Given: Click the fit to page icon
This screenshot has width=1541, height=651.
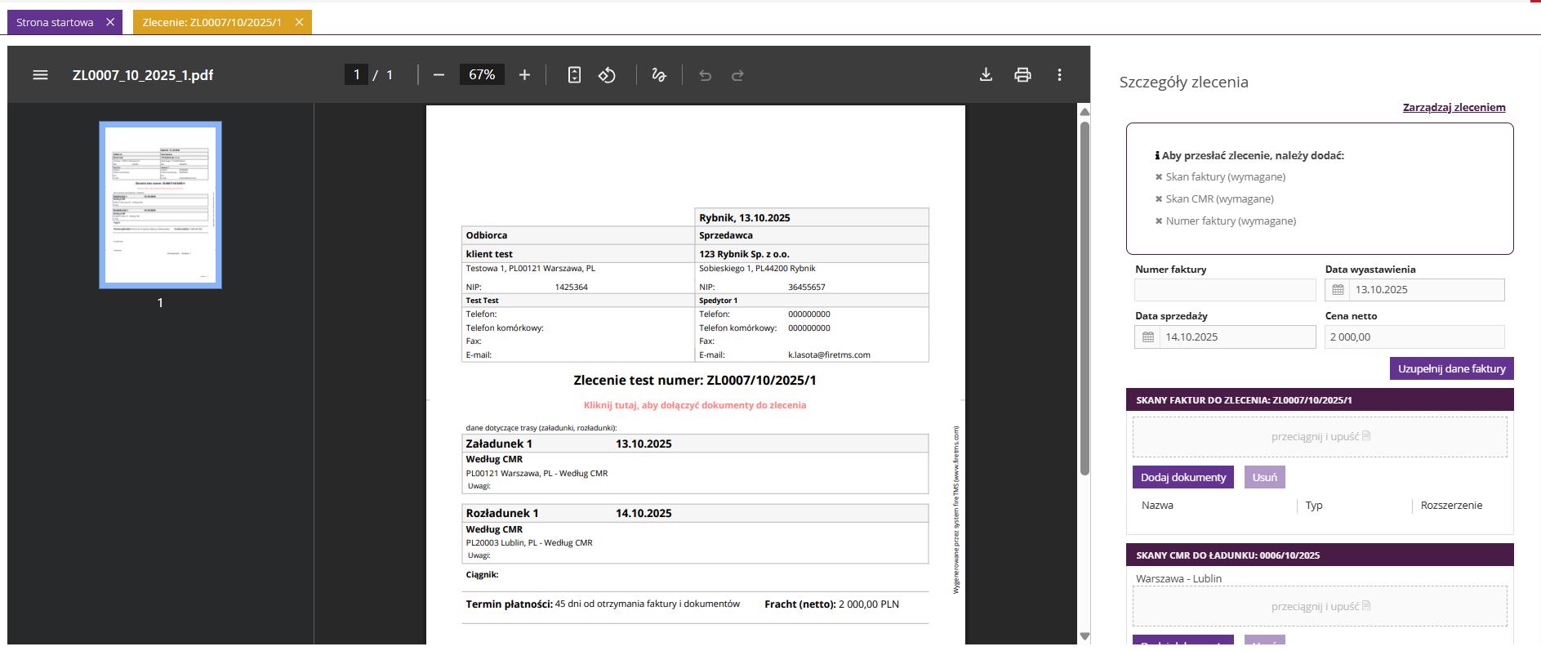Looking at the screenshot, I should [x=574, y=75].
